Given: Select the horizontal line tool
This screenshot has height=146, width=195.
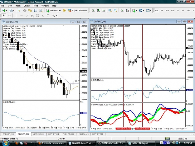Looking at the screenshot, I should (22, 16).
